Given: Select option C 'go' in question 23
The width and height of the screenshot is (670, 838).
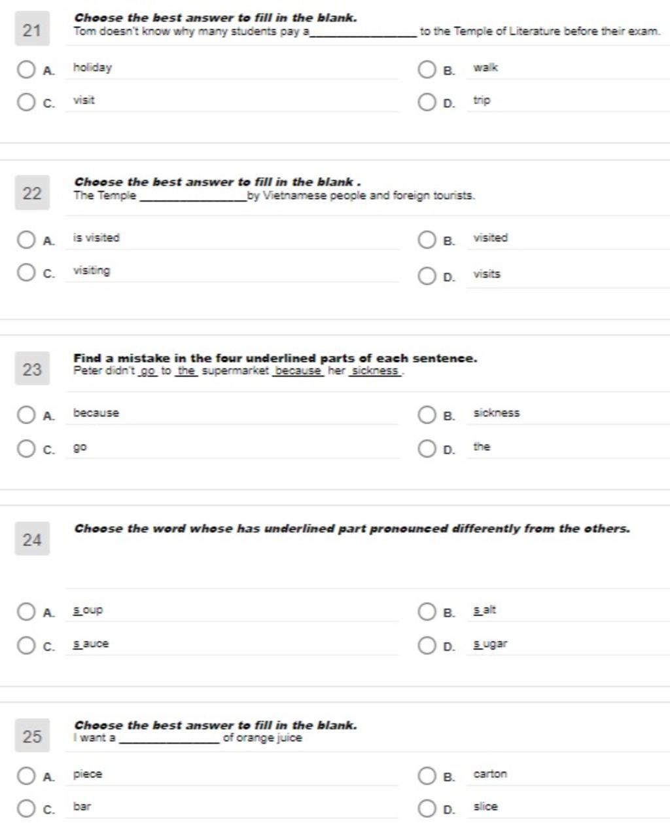Looking at the screenshot, I should tap(26, 448).
